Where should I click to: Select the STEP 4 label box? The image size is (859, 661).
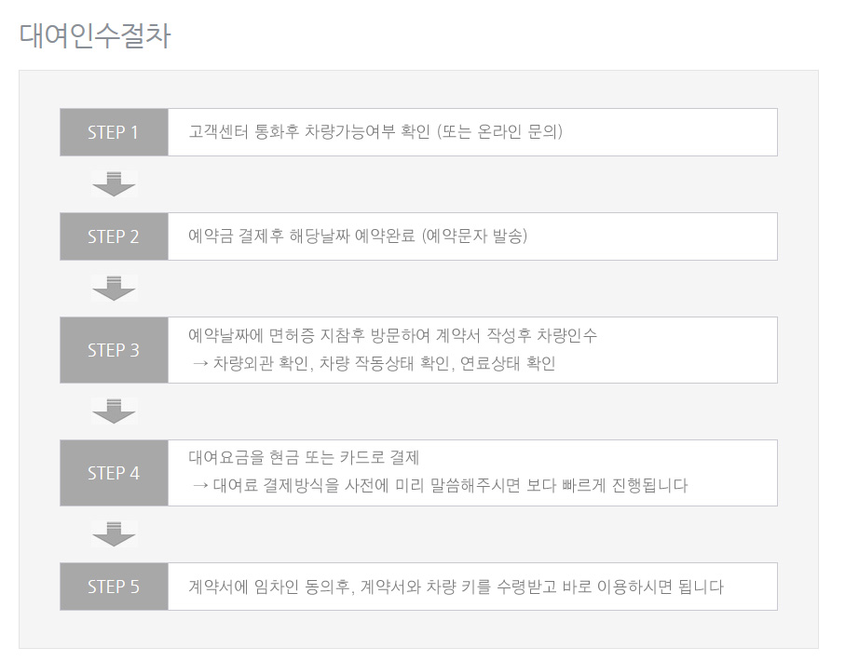point(114,473)
